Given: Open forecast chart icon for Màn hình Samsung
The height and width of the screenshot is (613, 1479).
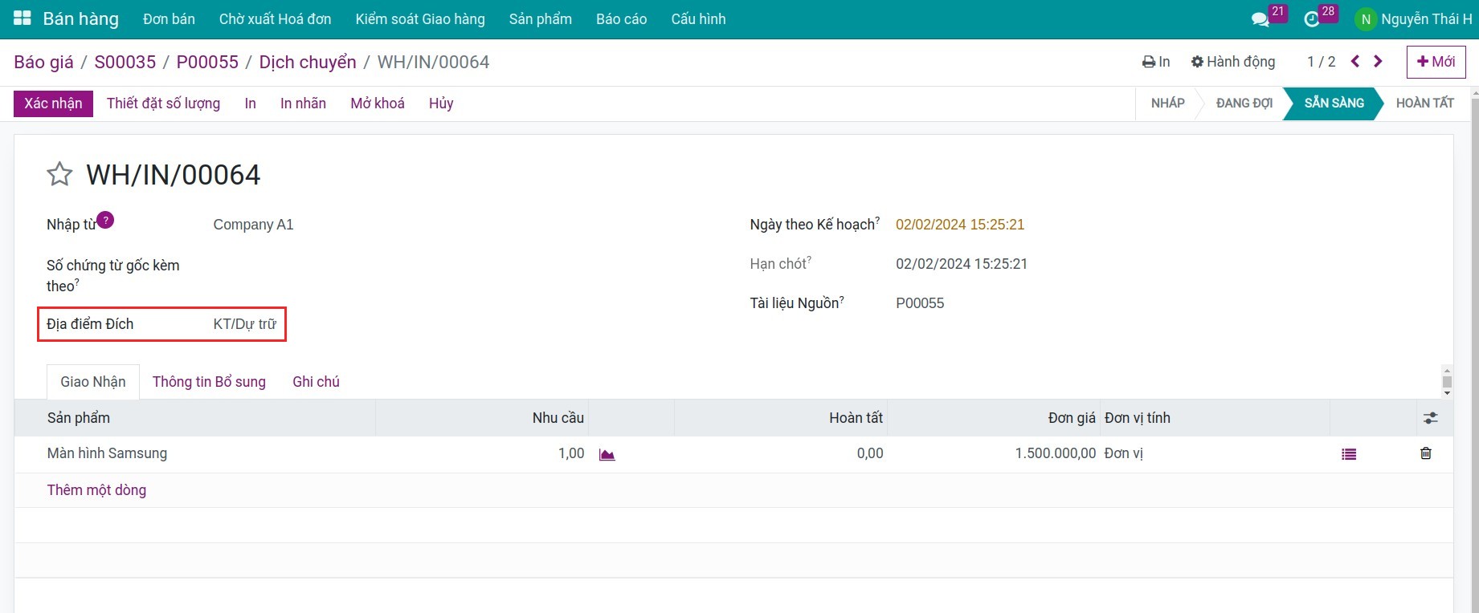Looking at the screenshot, I should [607, 454].
